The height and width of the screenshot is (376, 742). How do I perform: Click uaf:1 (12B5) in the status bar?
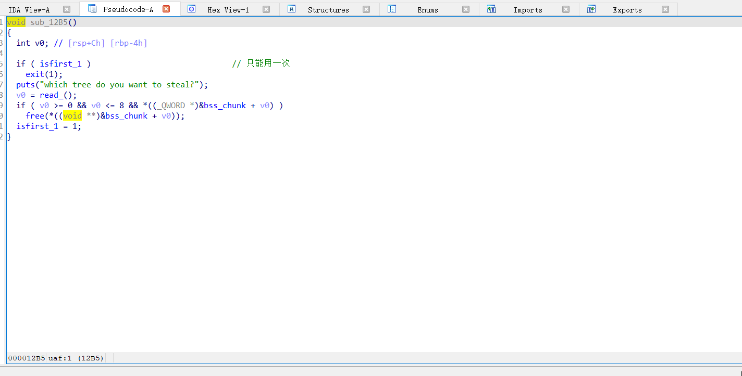click(76, 358)
